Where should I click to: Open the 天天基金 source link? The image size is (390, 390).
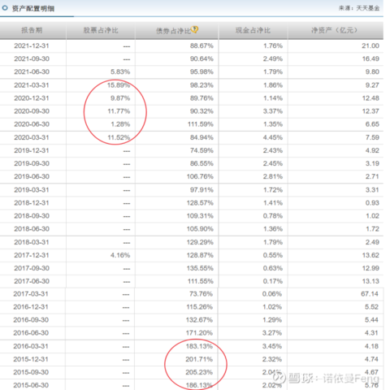pos(368,8)
